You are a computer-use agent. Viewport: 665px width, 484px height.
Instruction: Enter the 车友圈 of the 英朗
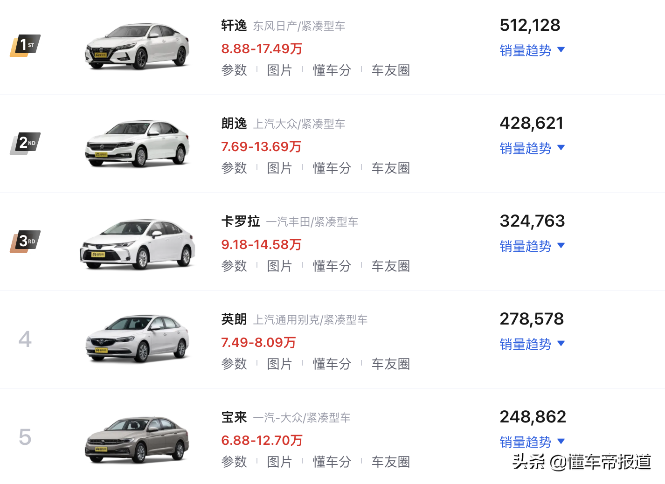[x=390, y=364]
